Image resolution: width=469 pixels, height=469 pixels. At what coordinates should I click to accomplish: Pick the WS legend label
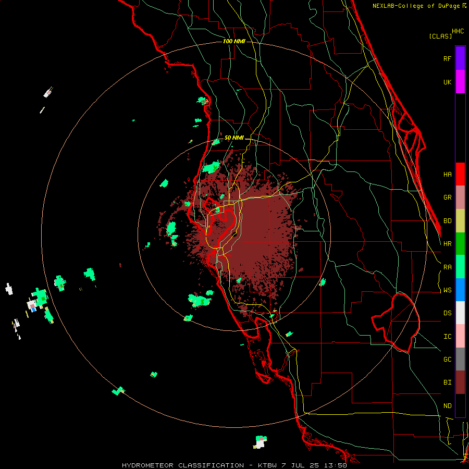[x=447, y=290]
